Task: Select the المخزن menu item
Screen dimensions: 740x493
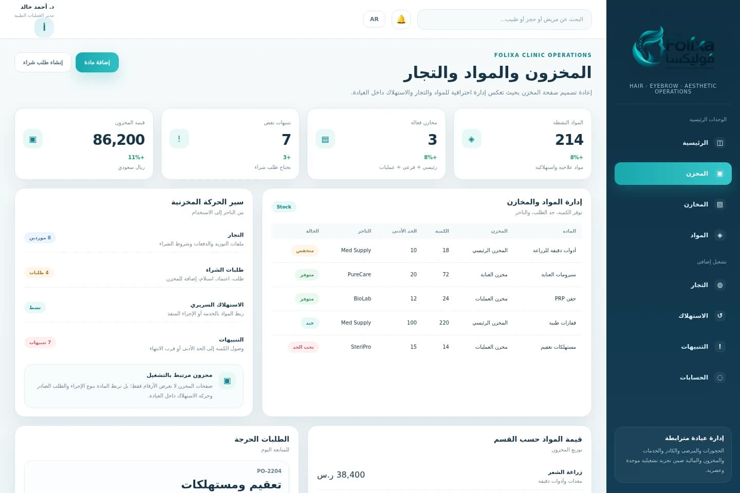Action: tap(673, 174)
